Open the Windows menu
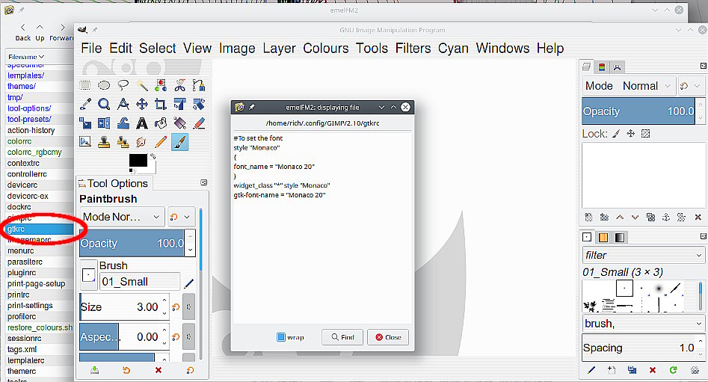 pyautogui.click(x=502, y=48)
